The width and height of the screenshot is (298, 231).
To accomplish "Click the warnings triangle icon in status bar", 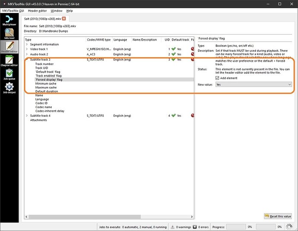I will 172,227.
